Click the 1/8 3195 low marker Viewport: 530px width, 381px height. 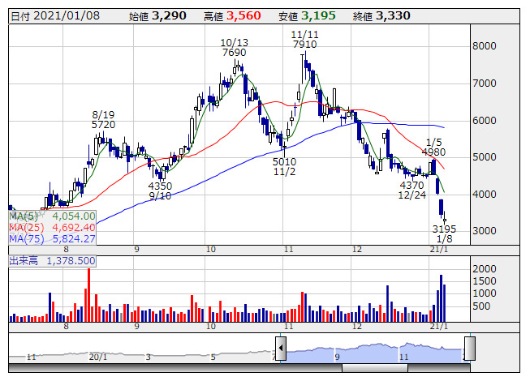tap(444, 233)
